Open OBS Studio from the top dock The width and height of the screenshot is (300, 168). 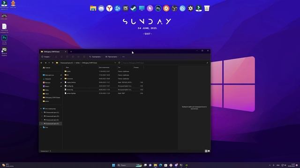[x=174, y=8]
